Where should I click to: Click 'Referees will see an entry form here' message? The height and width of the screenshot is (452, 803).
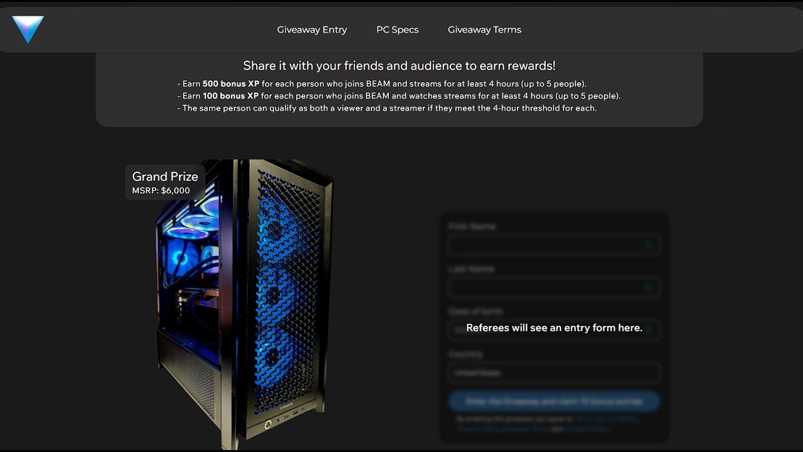tap(554, 328)
